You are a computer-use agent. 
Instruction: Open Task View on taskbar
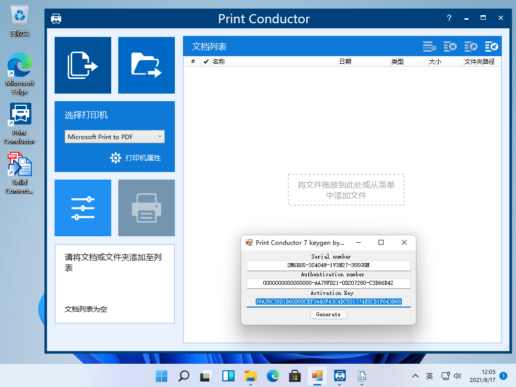point(206,376)
